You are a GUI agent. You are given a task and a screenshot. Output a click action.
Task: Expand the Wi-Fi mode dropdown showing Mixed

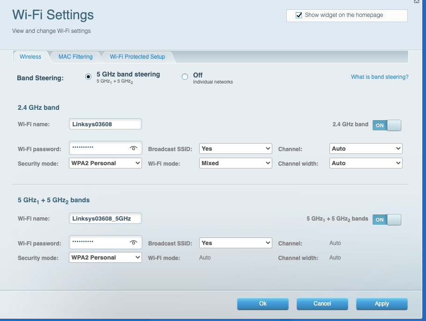coord(235,163)
